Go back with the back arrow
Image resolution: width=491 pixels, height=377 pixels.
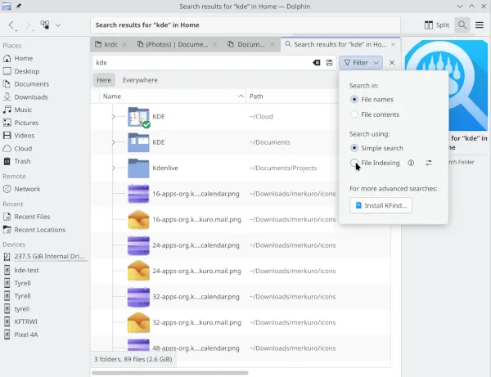coord(11,25)
